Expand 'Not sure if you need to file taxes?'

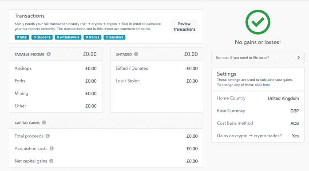258,58
